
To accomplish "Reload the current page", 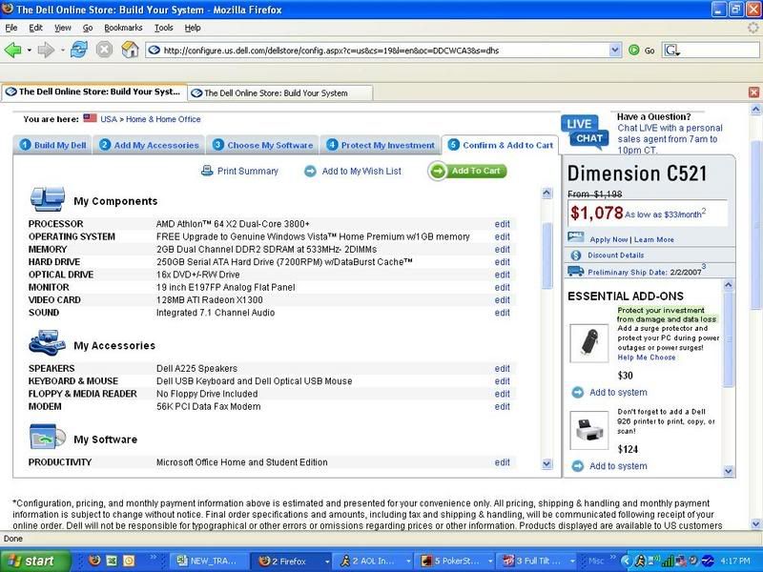I will 79,50.
